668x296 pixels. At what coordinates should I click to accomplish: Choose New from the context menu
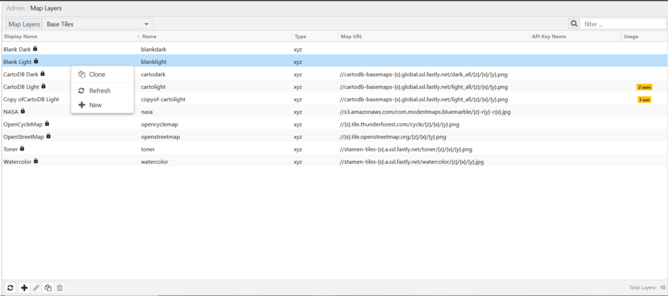click(x=102, y=105)
